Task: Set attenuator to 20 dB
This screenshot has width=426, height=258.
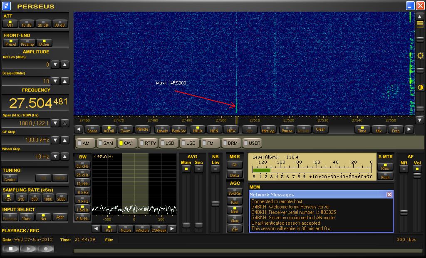Action: [43, 24]
